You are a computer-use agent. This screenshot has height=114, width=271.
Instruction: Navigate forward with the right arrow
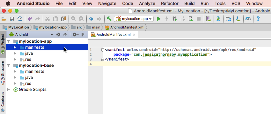[x=99, y=19]
